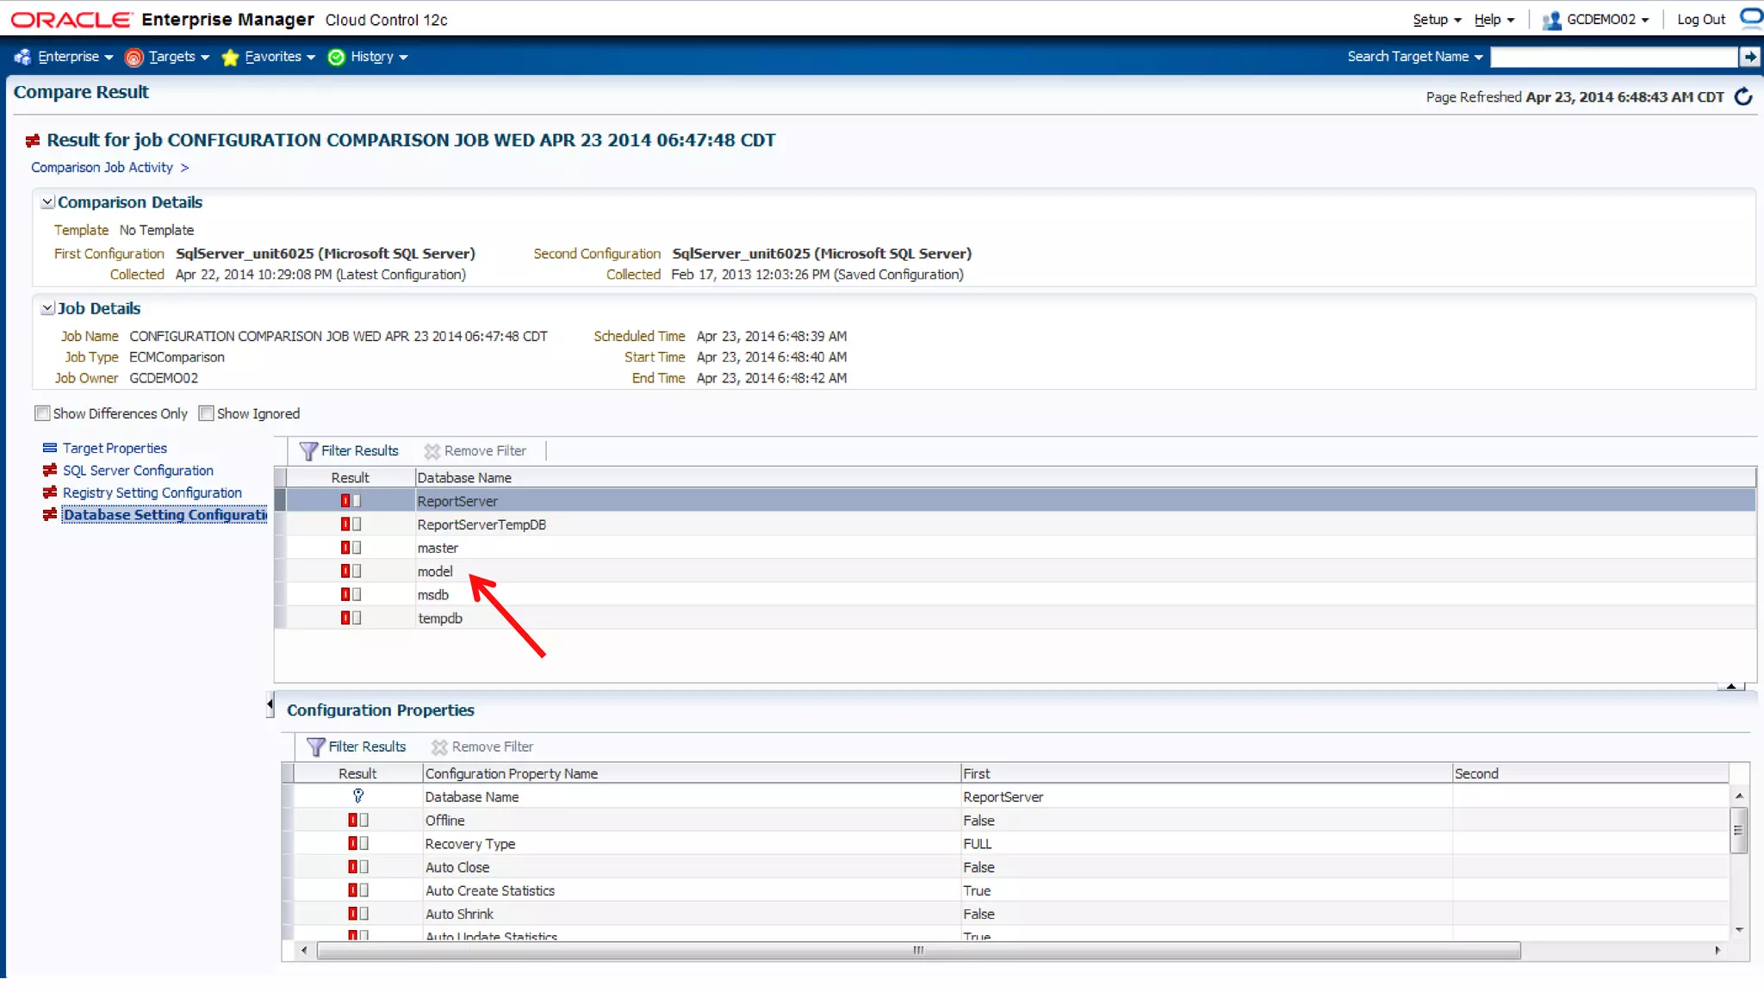Click Filter Results in Configuration Properties
Image resolution: width=1764 pixels, height=992 pixels.
click(357, 747)
